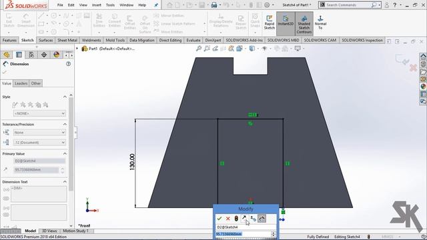Open the SOLIDWORKS CAM tab
The height and width of the screenshot is (240, 427).
pos(320,40)
